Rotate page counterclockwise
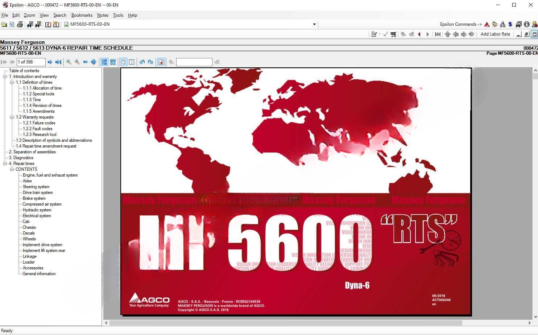 point(142,62)
